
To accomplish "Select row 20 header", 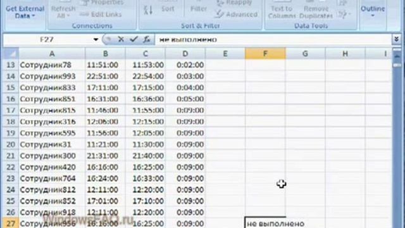I will 11,144.
